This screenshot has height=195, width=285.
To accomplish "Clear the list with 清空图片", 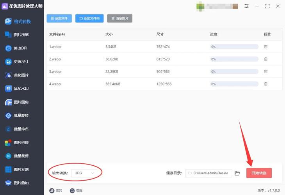I will click(x=120, y=18).
